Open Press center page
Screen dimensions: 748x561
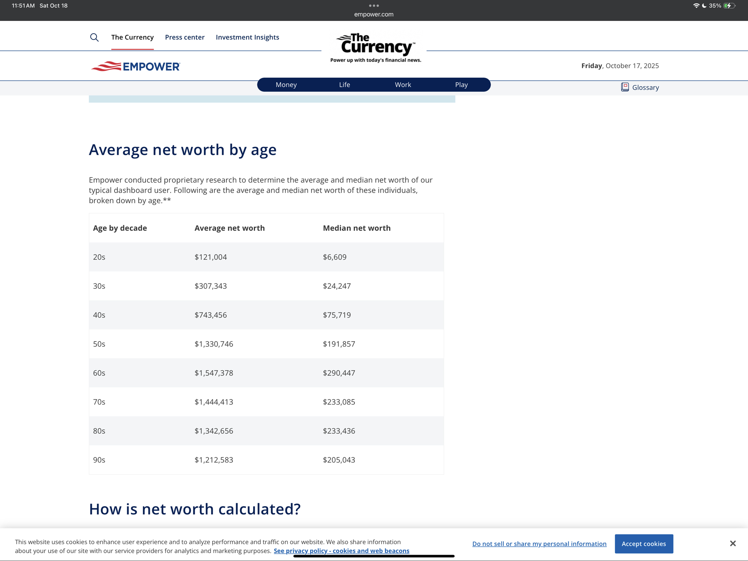coord(185,37)
